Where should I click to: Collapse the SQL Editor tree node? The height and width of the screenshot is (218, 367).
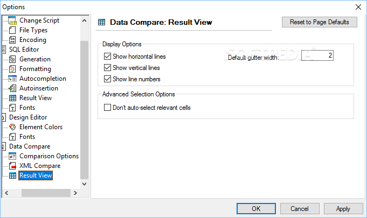coord(4,50)
